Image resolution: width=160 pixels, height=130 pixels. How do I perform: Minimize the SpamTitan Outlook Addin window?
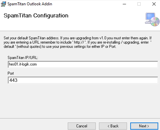124,4
